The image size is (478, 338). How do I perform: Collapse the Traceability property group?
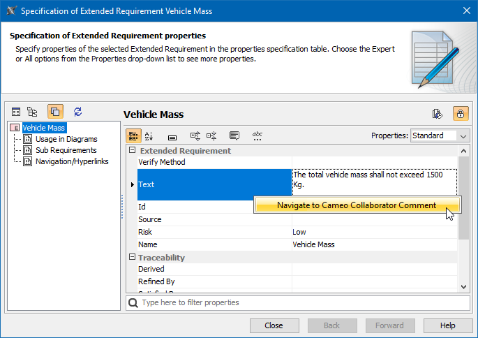point(133,258)
